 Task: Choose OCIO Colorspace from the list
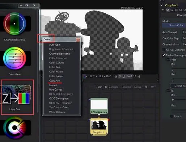click(59, 99)
